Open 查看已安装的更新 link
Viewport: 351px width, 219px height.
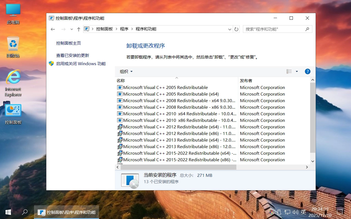72,55
